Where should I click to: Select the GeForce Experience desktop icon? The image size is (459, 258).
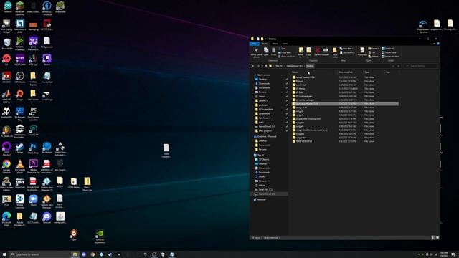coord(100,236)
